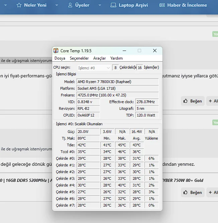Select the Litografi value 5 nm
The width and height of the screenshot is (218, 223).
147,108
